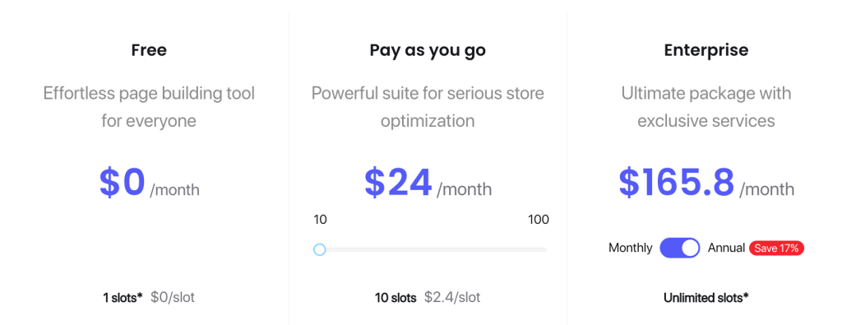This screenshot has height=325, width=842.
Task: Click the Save 17% badge
Action: 776,248
